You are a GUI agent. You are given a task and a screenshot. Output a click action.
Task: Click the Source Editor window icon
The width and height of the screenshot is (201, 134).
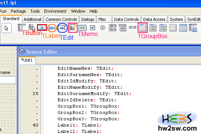[x=22, y=52]
